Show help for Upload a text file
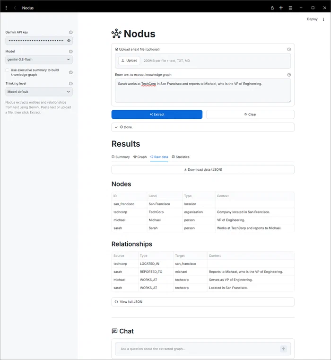 click(289, 49)
